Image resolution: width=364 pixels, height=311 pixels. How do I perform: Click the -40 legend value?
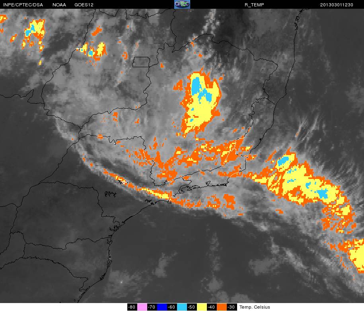click(x=212, y=307)
